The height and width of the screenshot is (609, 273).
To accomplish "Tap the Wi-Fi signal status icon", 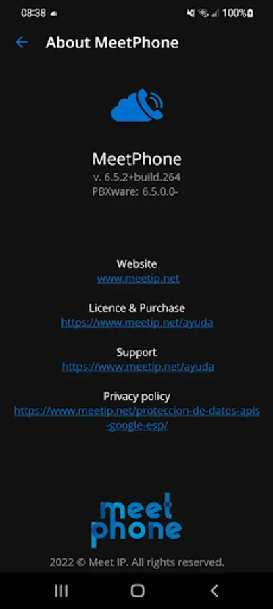I will pyautogui.click(x=203, y=13).
